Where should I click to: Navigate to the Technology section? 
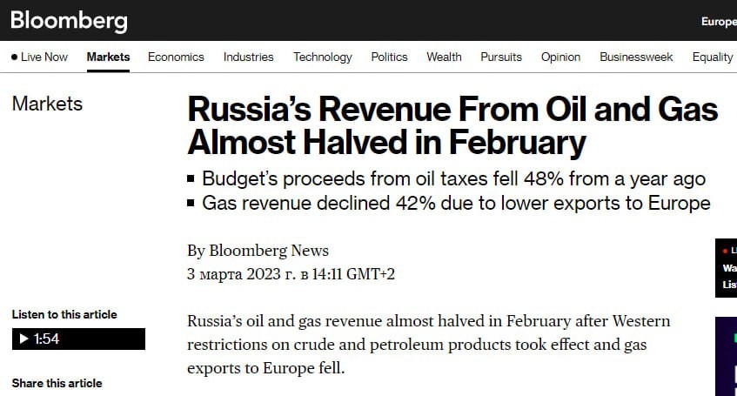click(322, 57)
